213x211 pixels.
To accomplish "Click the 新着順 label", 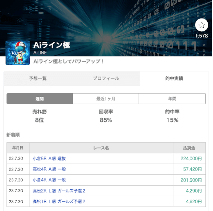I will click(13, 135).
